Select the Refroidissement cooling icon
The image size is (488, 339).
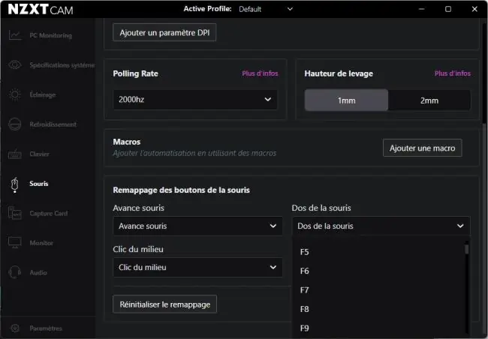14,124
